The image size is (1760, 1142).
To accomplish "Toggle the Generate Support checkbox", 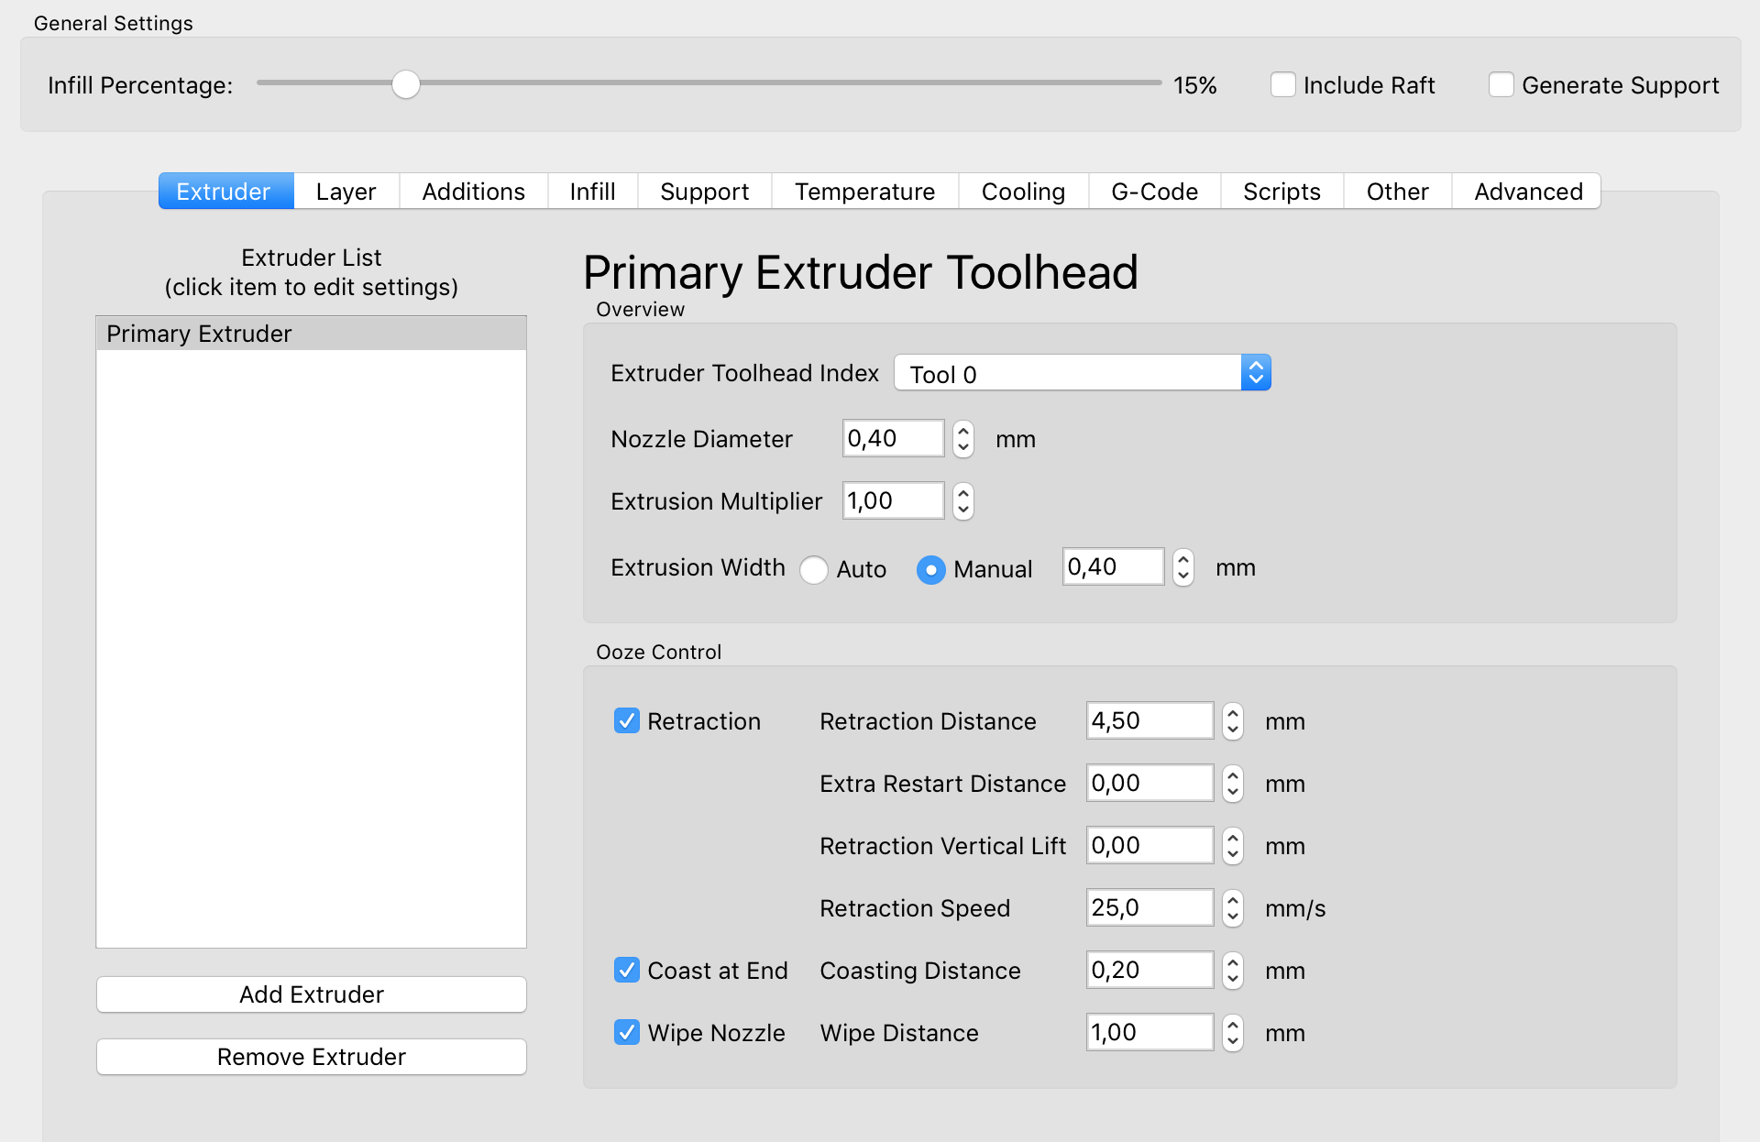I will point(1501,85).
